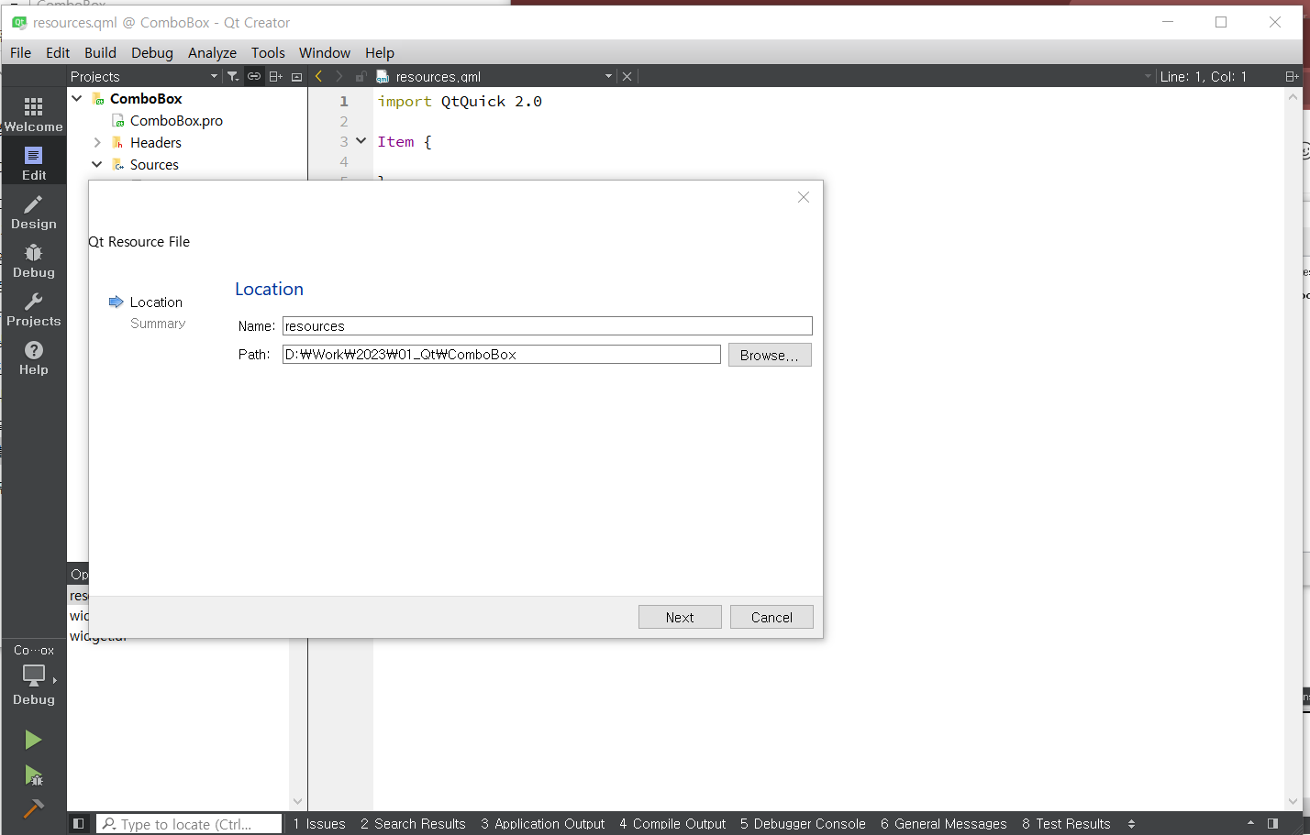Image resolution: width=1310 pixels, height=835 pixels.
Task: Click Next in Qt Resource File dialog
Action: (x=680, y=617)
